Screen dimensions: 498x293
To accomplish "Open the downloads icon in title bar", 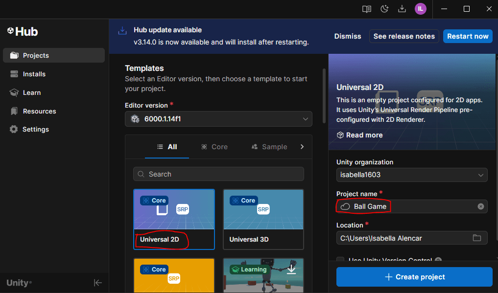I will pos(402,9).
